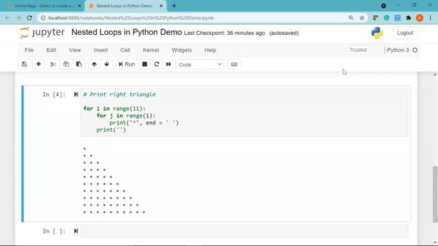This screenshot has height=246, width=438.
Task: Click the cast media extension icon
Action: [376, 18]
